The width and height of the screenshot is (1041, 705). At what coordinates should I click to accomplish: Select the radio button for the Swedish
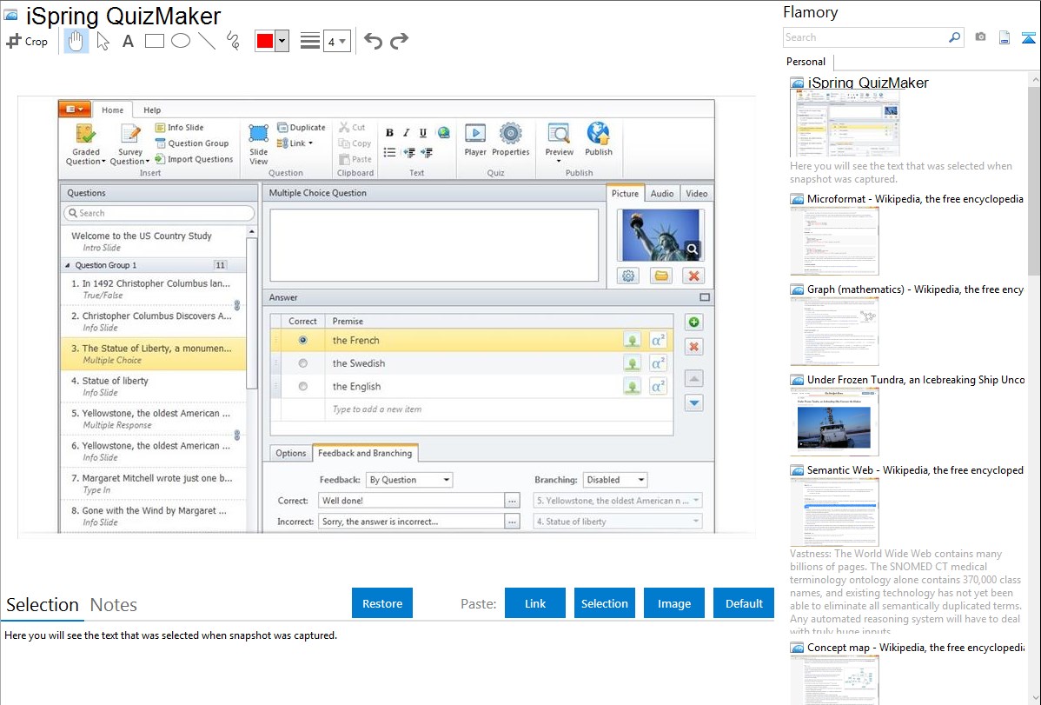pos(302,363)
